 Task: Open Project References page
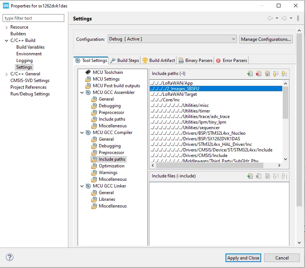point(28,87)
